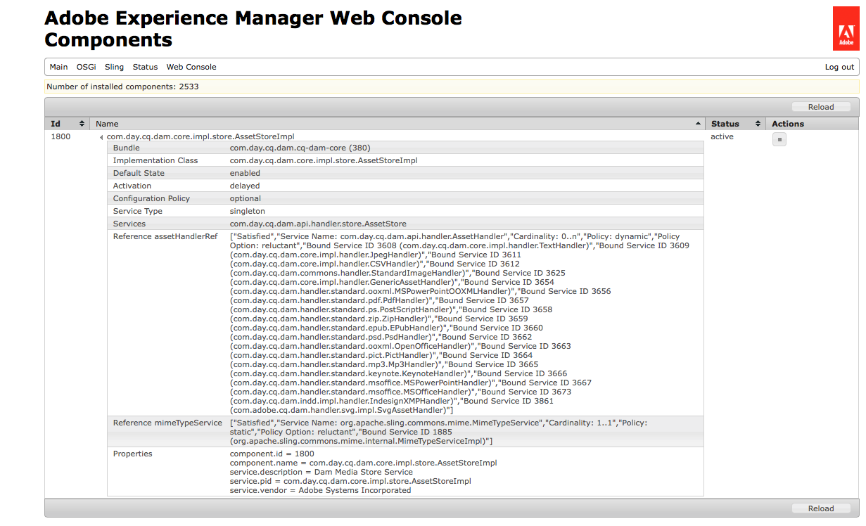Click the Id column header
Image resolution: width=866 pixels, height=526 pixels.
pos(56,124)
